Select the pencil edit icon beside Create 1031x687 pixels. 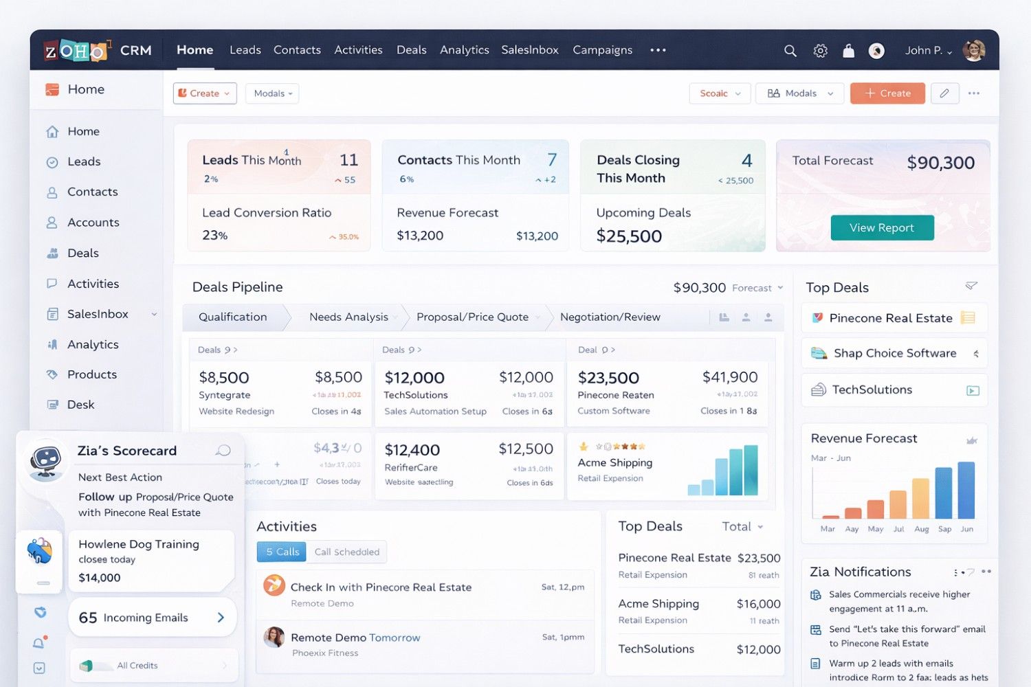(x=944, y=93)
